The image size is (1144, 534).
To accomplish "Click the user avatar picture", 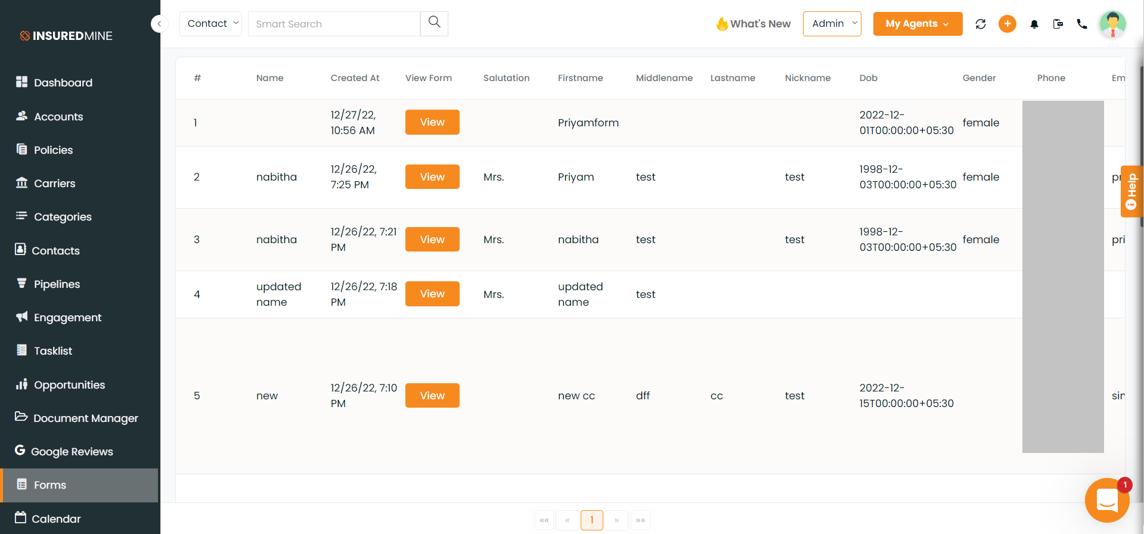I will coord(1112,24).
